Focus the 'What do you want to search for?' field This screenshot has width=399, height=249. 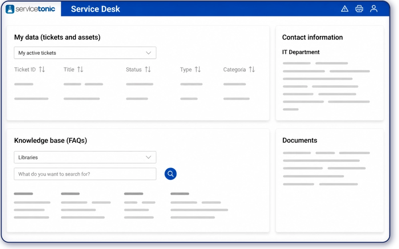click(x=85, y=174)
